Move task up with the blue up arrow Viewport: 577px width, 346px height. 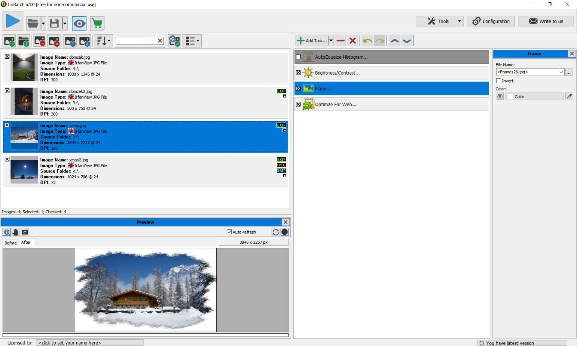395,41
